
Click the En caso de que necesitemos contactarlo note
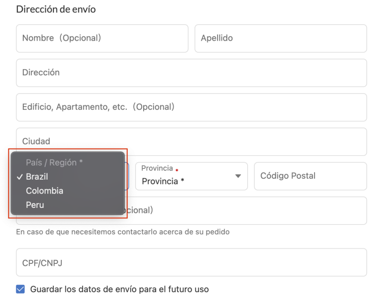pyautogui.click(x=123, y=232)
